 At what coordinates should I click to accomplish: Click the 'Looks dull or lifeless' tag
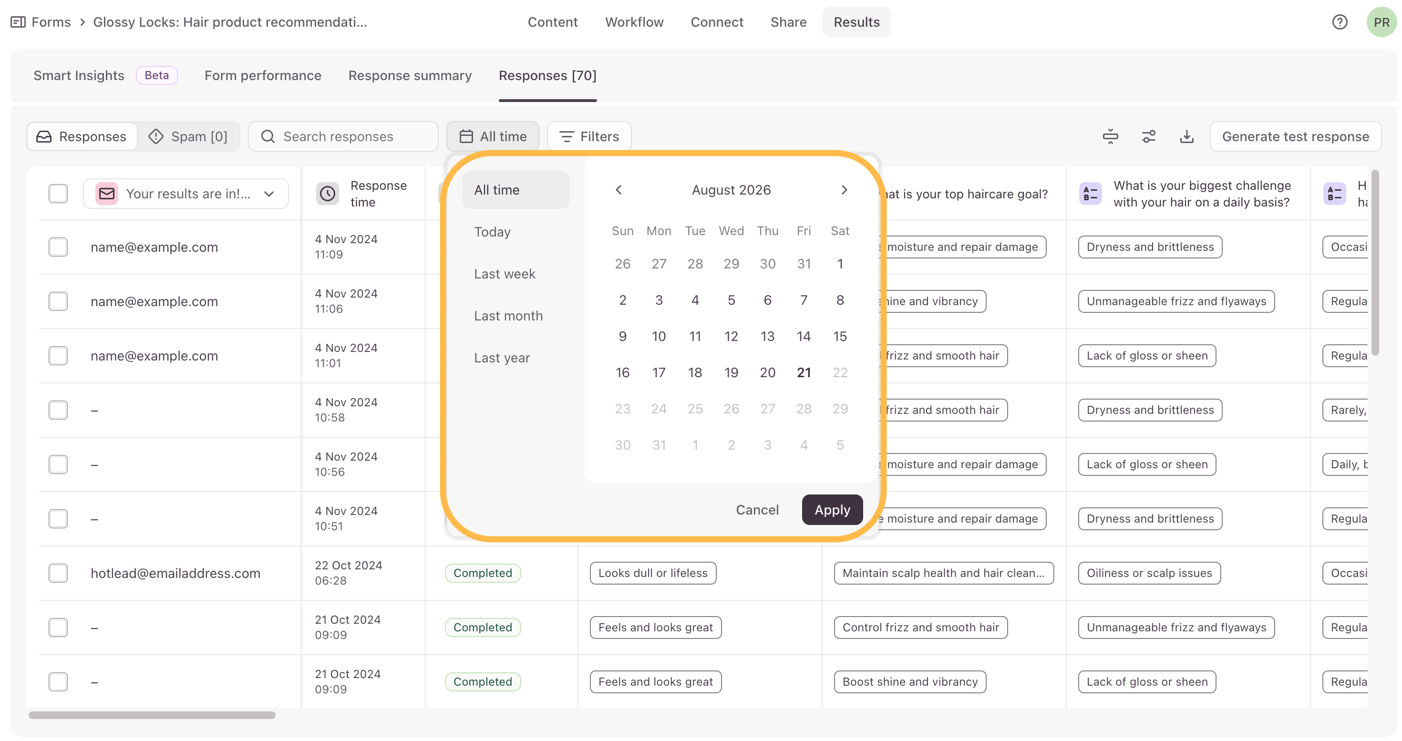pos(652,574)
